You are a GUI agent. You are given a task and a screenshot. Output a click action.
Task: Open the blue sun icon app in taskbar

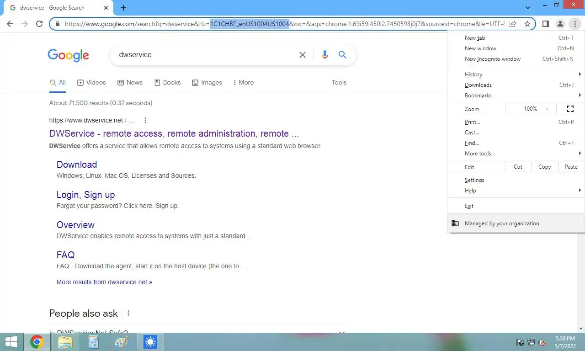(x=150, y=341)
